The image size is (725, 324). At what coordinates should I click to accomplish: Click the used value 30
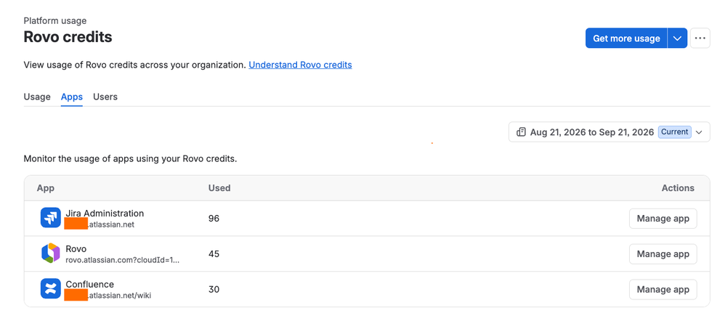[214, 290]
